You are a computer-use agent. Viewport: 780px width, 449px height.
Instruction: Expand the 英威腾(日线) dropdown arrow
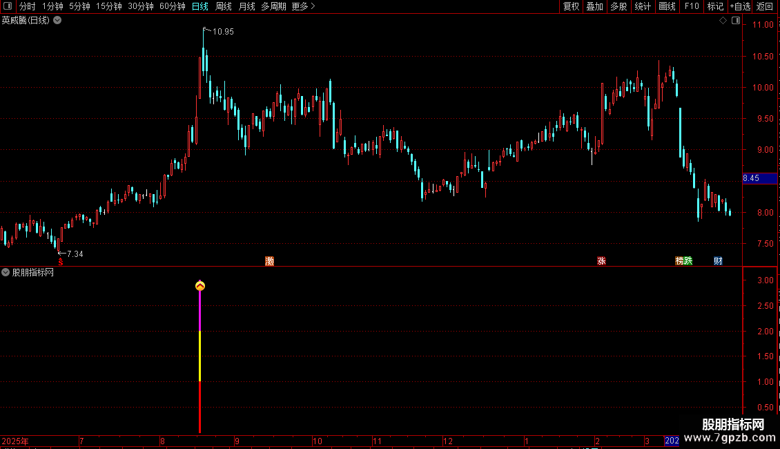point(57,20)
